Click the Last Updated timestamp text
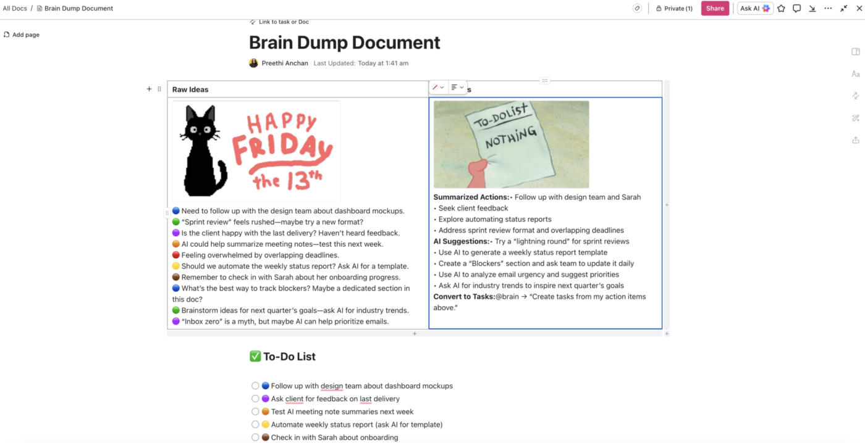This screenshot has height=443, width=865. [x=361, y=63]
